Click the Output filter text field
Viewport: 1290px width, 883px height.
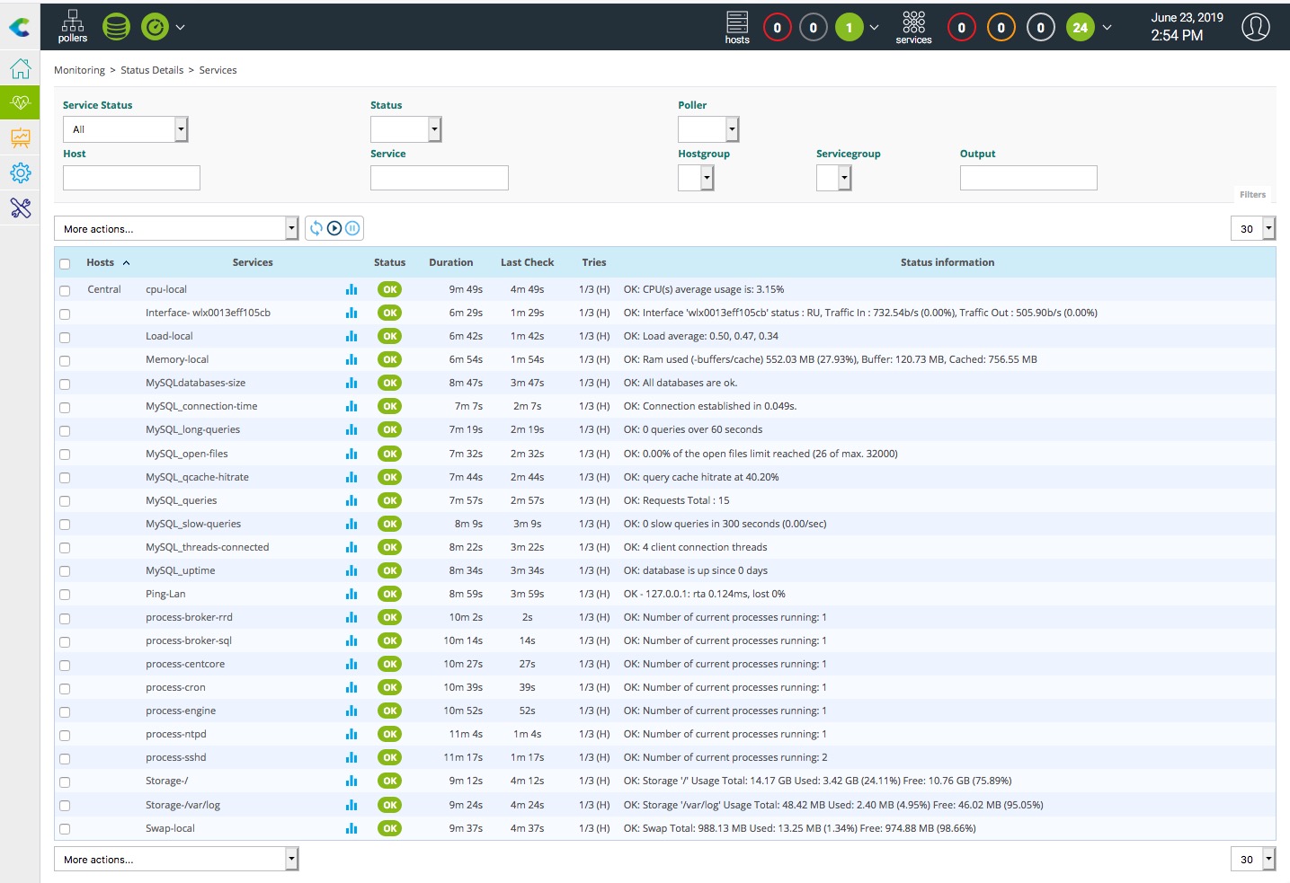pyautogui.click(x=1028, y=178)
